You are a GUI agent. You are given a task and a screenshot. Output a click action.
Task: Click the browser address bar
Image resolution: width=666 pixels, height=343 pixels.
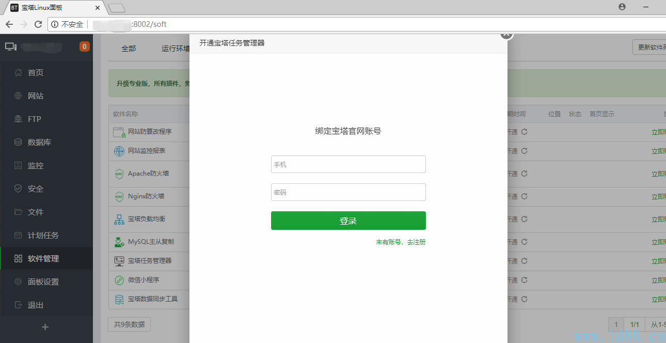[356, 24]
